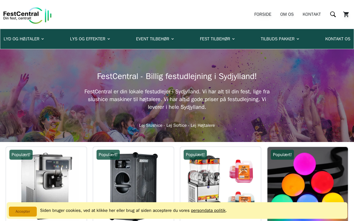Follow the Lej Højtalere link
The image size is (354, 221).
point(203,125)
